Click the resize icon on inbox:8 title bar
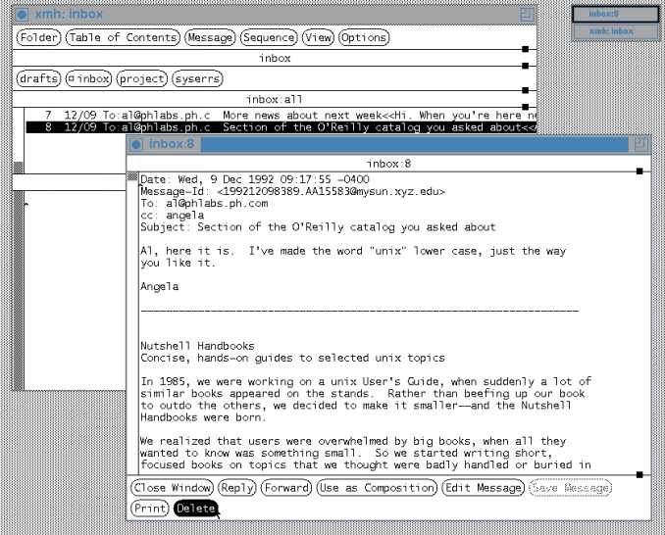665x535 pixels. 639,145
